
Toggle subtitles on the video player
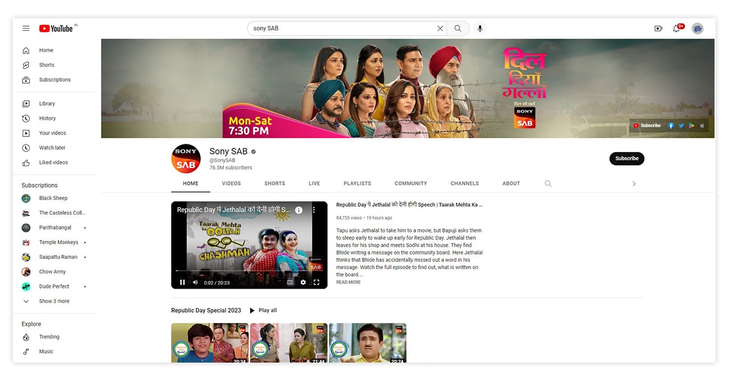290,283
